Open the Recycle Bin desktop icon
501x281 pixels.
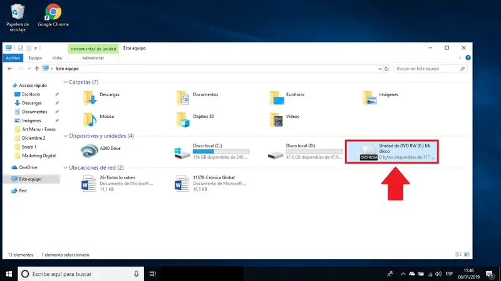click(18, 17)
